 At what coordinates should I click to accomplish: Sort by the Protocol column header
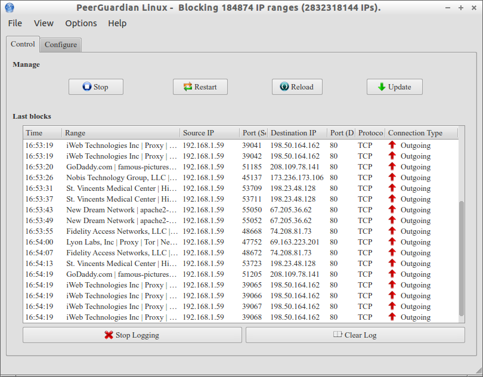370,133
